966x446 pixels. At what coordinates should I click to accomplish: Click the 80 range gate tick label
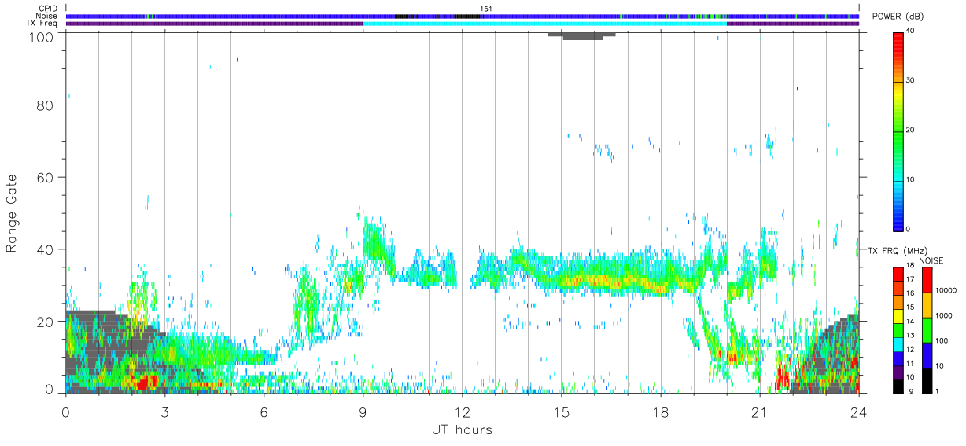coord(43,105)
